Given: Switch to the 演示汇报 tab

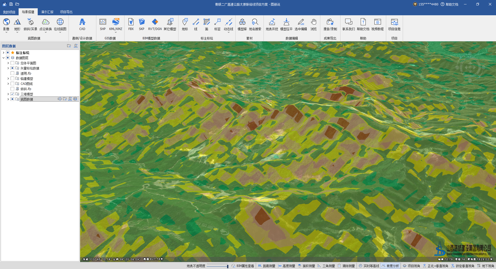Looking at the screenshot, I should click(x=47, y=12).
